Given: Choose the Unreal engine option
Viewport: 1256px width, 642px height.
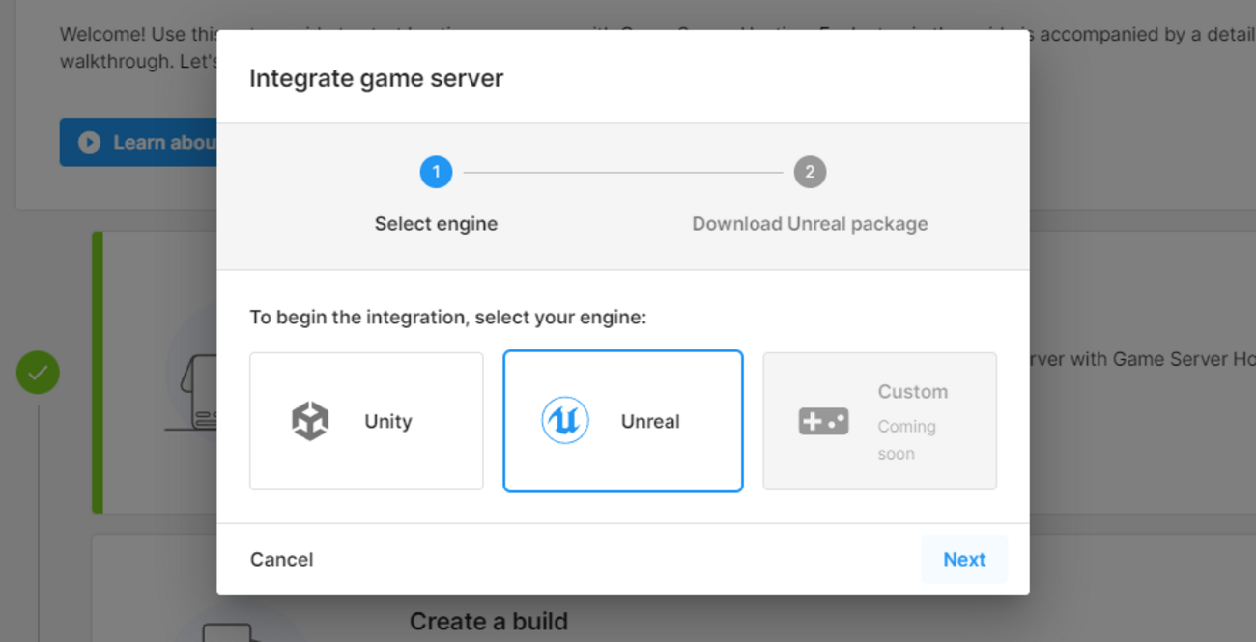Looking at the screenshot, I should [x=623, y=421].
